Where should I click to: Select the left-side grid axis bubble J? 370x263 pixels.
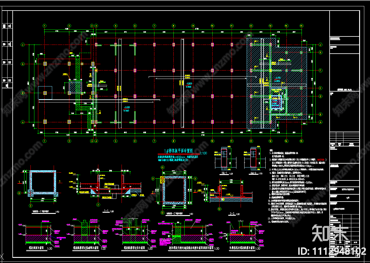coord(22,45)
